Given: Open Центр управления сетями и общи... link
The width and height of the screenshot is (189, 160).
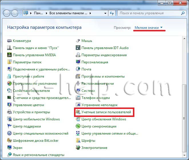Looking at the screenshot, I should click(x=110, y=133).
